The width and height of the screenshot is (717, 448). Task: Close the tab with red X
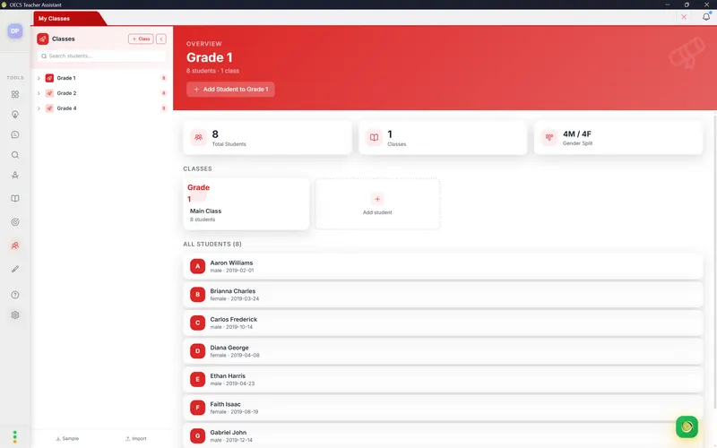(684, 17)
